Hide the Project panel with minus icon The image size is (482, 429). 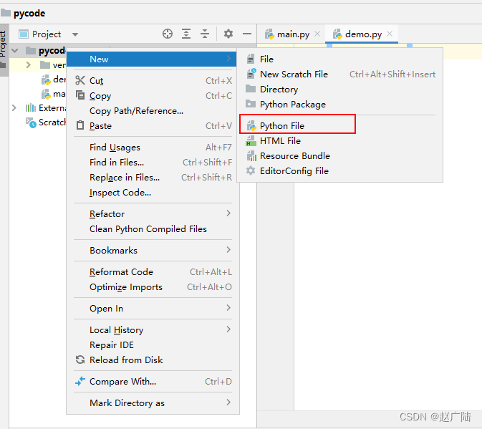(x=247, y=34)
